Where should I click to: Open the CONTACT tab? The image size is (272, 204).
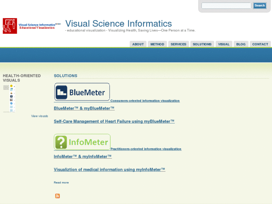coord(260,44)
